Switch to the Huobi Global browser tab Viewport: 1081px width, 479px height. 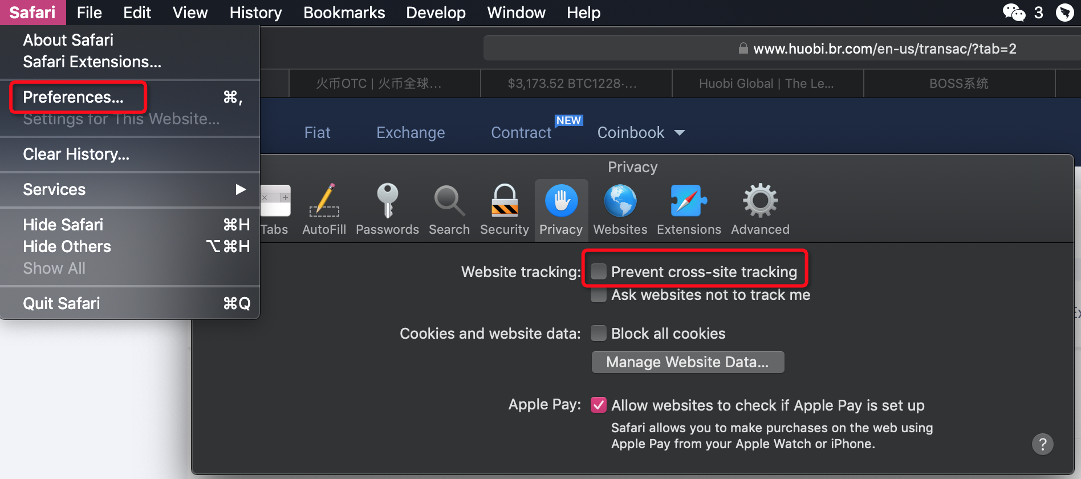767,83
